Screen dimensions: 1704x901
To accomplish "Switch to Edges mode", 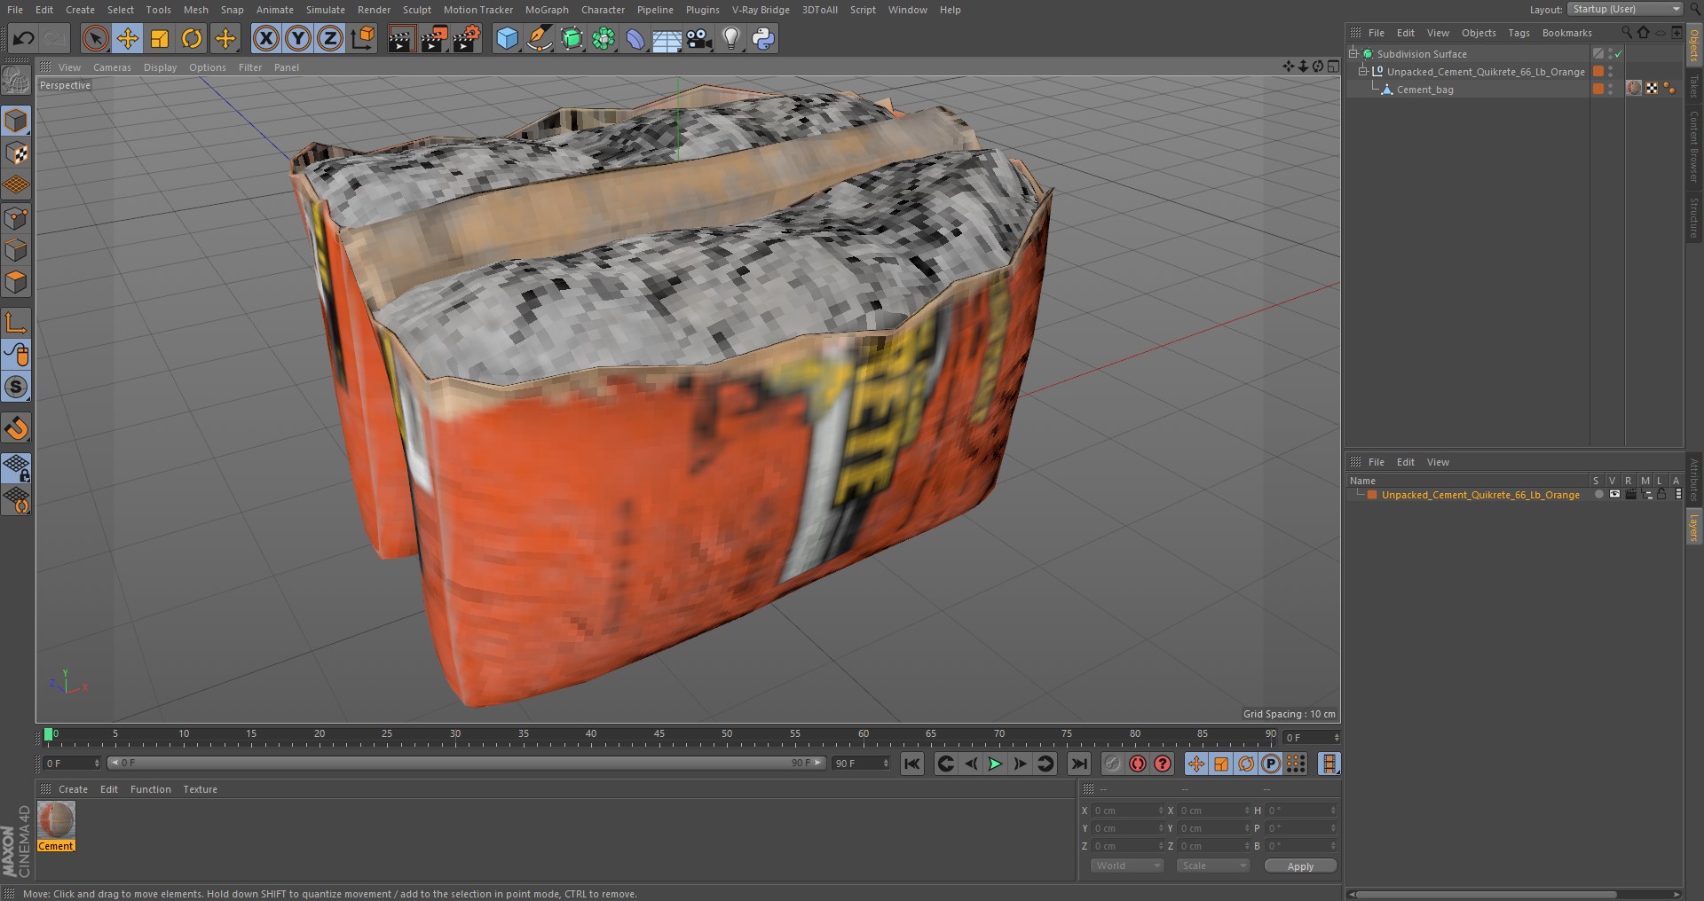I will click(x=16, y=250).
